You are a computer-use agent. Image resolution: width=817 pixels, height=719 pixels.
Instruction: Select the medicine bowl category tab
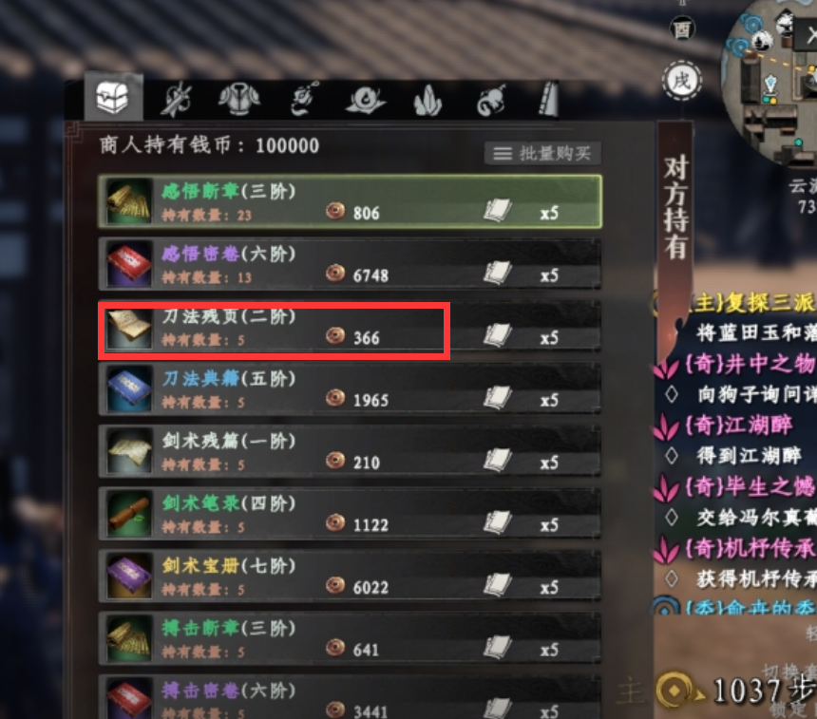pyautogui.click(x=366, y=101)
